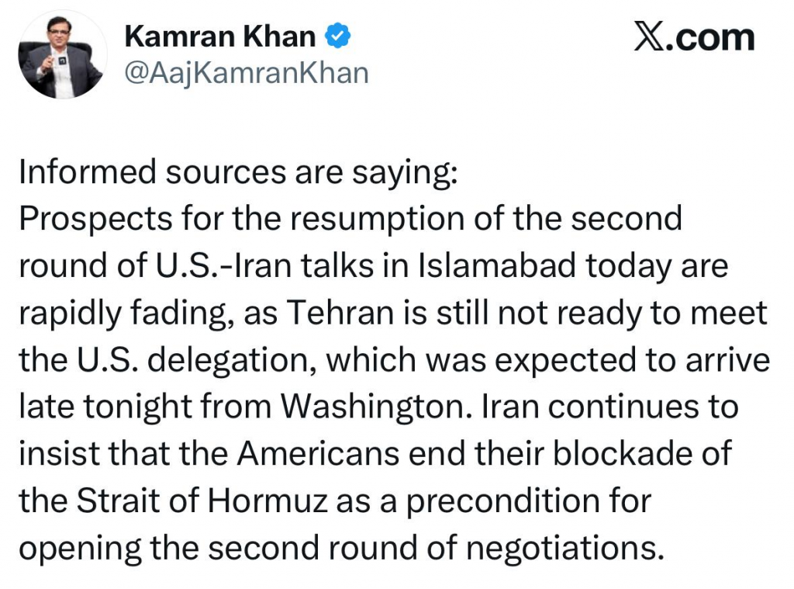Click the ".com" text beside the X logo

tap(709, 38)
